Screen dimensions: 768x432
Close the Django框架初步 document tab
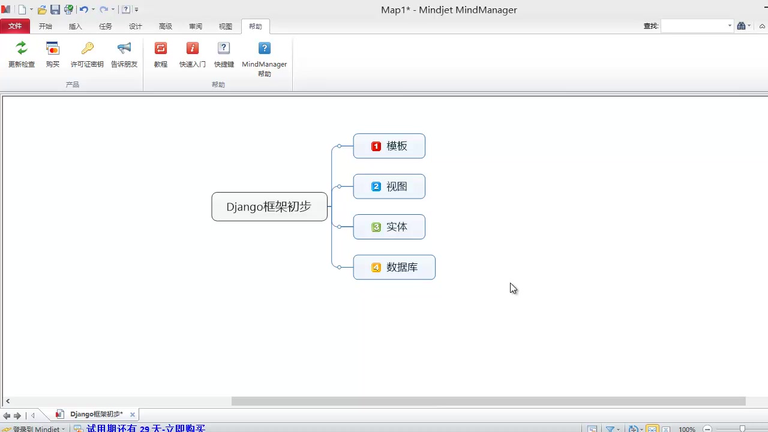click(x=133, y=415)
